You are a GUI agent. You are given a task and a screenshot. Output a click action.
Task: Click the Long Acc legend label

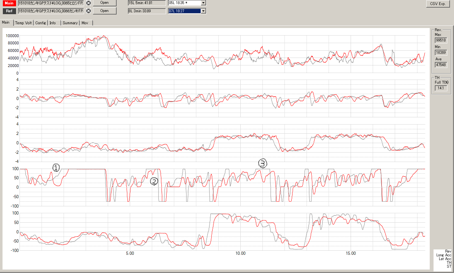click(x=444, y=255)
